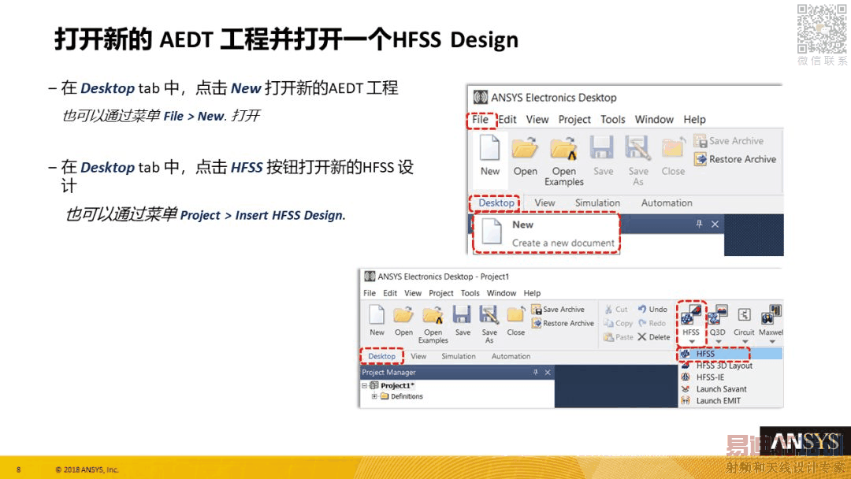
Task: Open the Maxwell button dropdown arrow
Action: click(771, 342)
